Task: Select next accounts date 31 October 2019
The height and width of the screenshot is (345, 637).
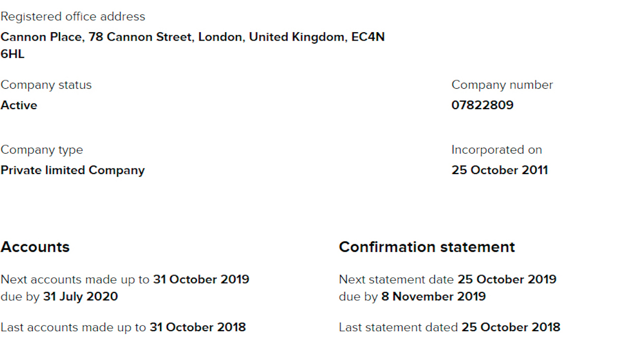Action: 201,280
